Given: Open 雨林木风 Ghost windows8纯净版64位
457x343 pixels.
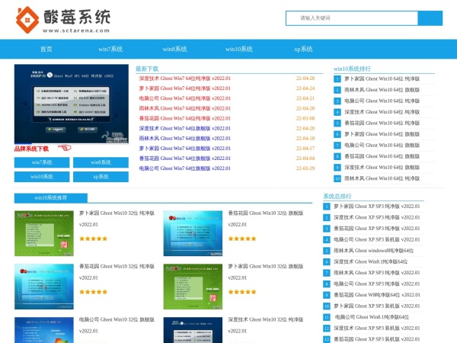Looking at the screenshot, I should pyautogui.click(x=374, y=251).
